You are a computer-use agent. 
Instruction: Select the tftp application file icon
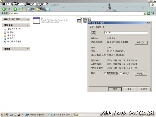tap(37, 21)
